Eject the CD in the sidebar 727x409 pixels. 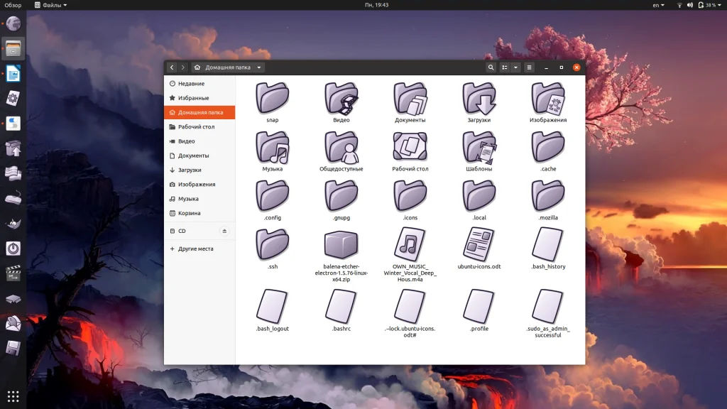(225, 231)
